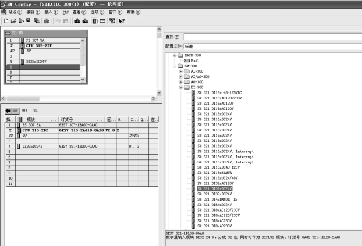Open the 插入 menu
Image resolution: width=362 pixels, height=246 pixels.
coord(51,12)
